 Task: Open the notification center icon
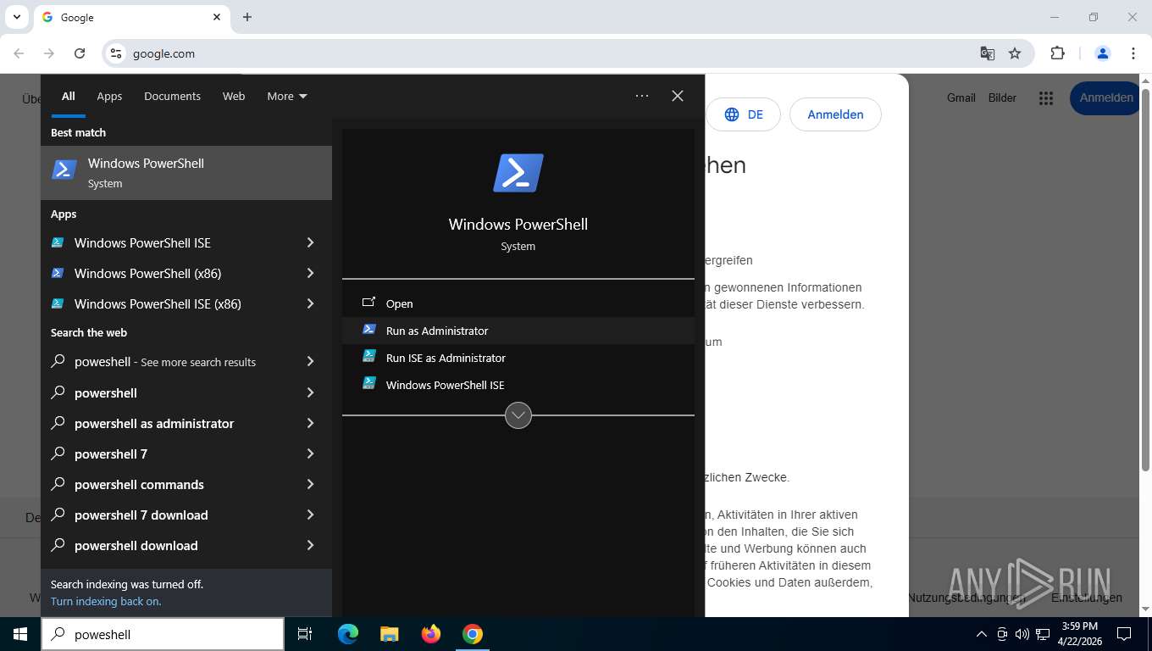click(x=1124, y=634)
